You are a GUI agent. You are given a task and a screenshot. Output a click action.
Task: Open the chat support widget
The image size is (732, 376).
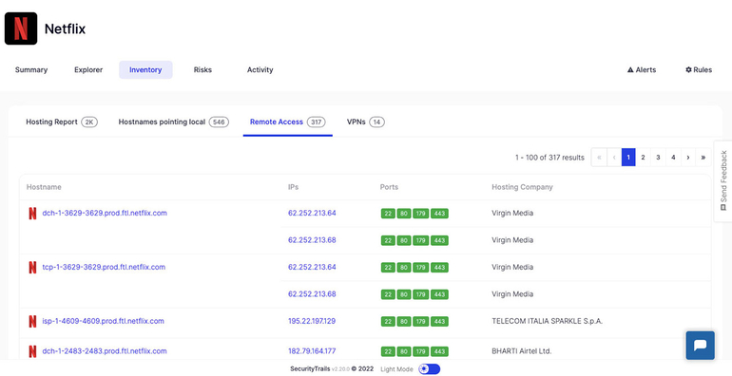[x=700, y=346]
